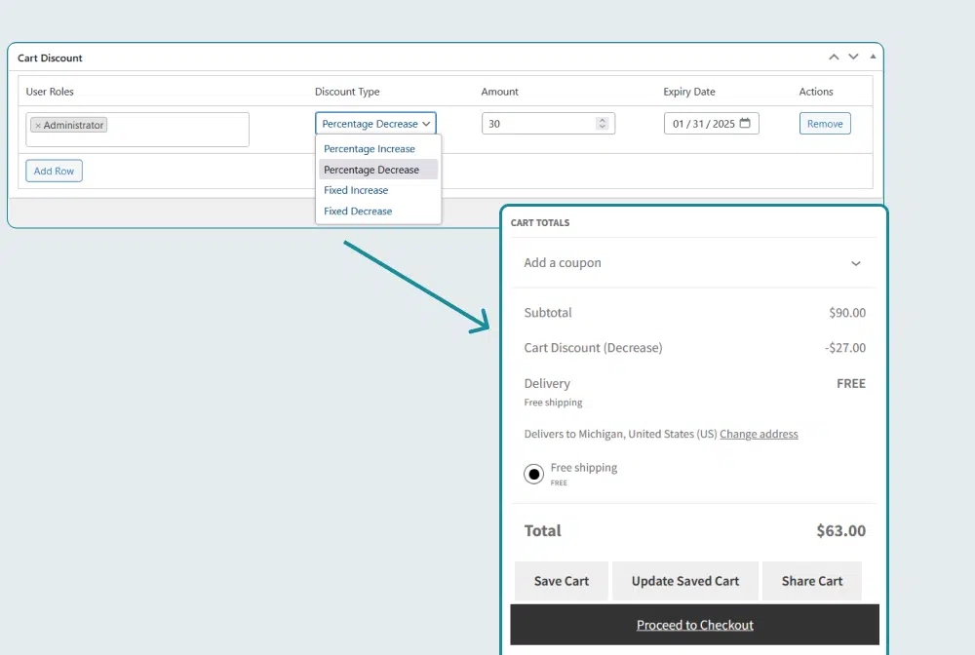Collapse the Cart Discount panel
Viewport: 975px width, 655px height.
pyautogui.click(x=873, y=58)
